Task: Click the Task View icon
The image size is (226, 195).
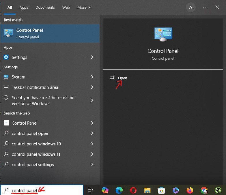Action: pos(90,190)
